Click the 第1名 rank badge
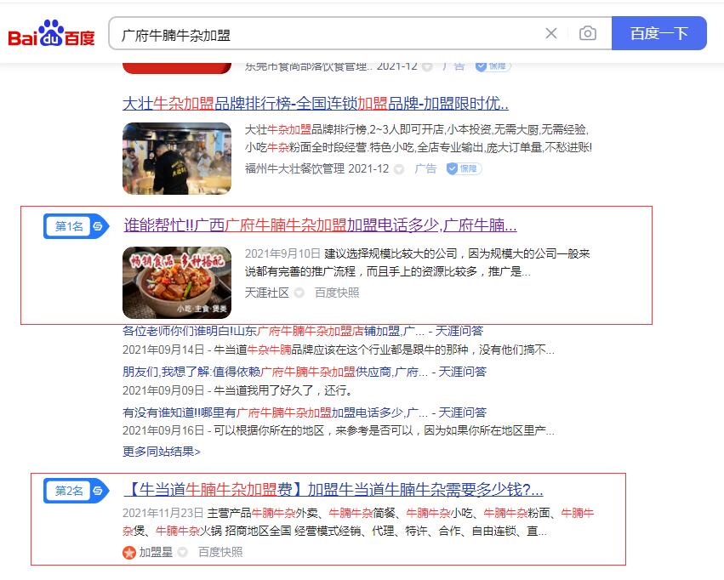Screen dimensions: 724x580 (76, 226)
